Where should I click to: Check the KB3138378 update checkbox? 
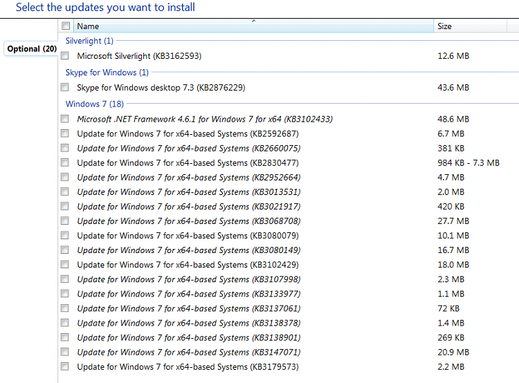(x=65, y=322)
